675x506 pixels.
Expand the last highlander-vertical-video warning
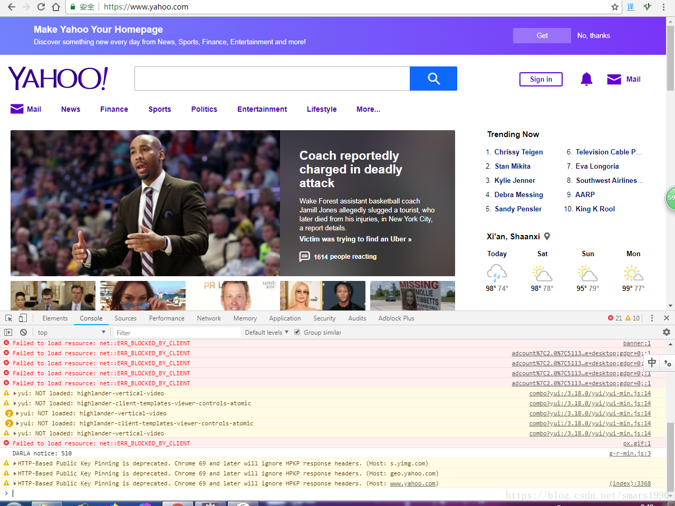(15, 433)
